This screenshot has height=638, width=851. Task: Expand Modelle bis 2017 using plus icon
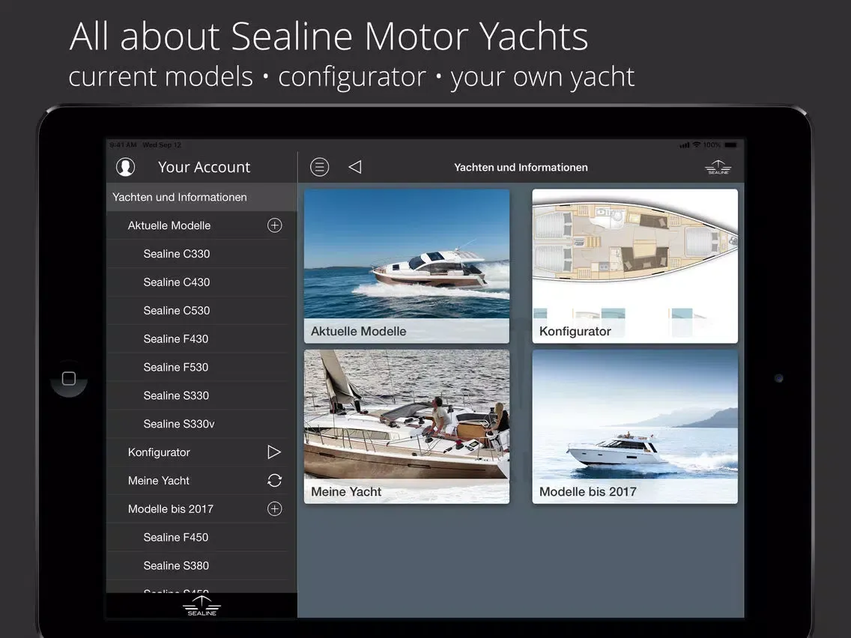(x=275, y=509)
